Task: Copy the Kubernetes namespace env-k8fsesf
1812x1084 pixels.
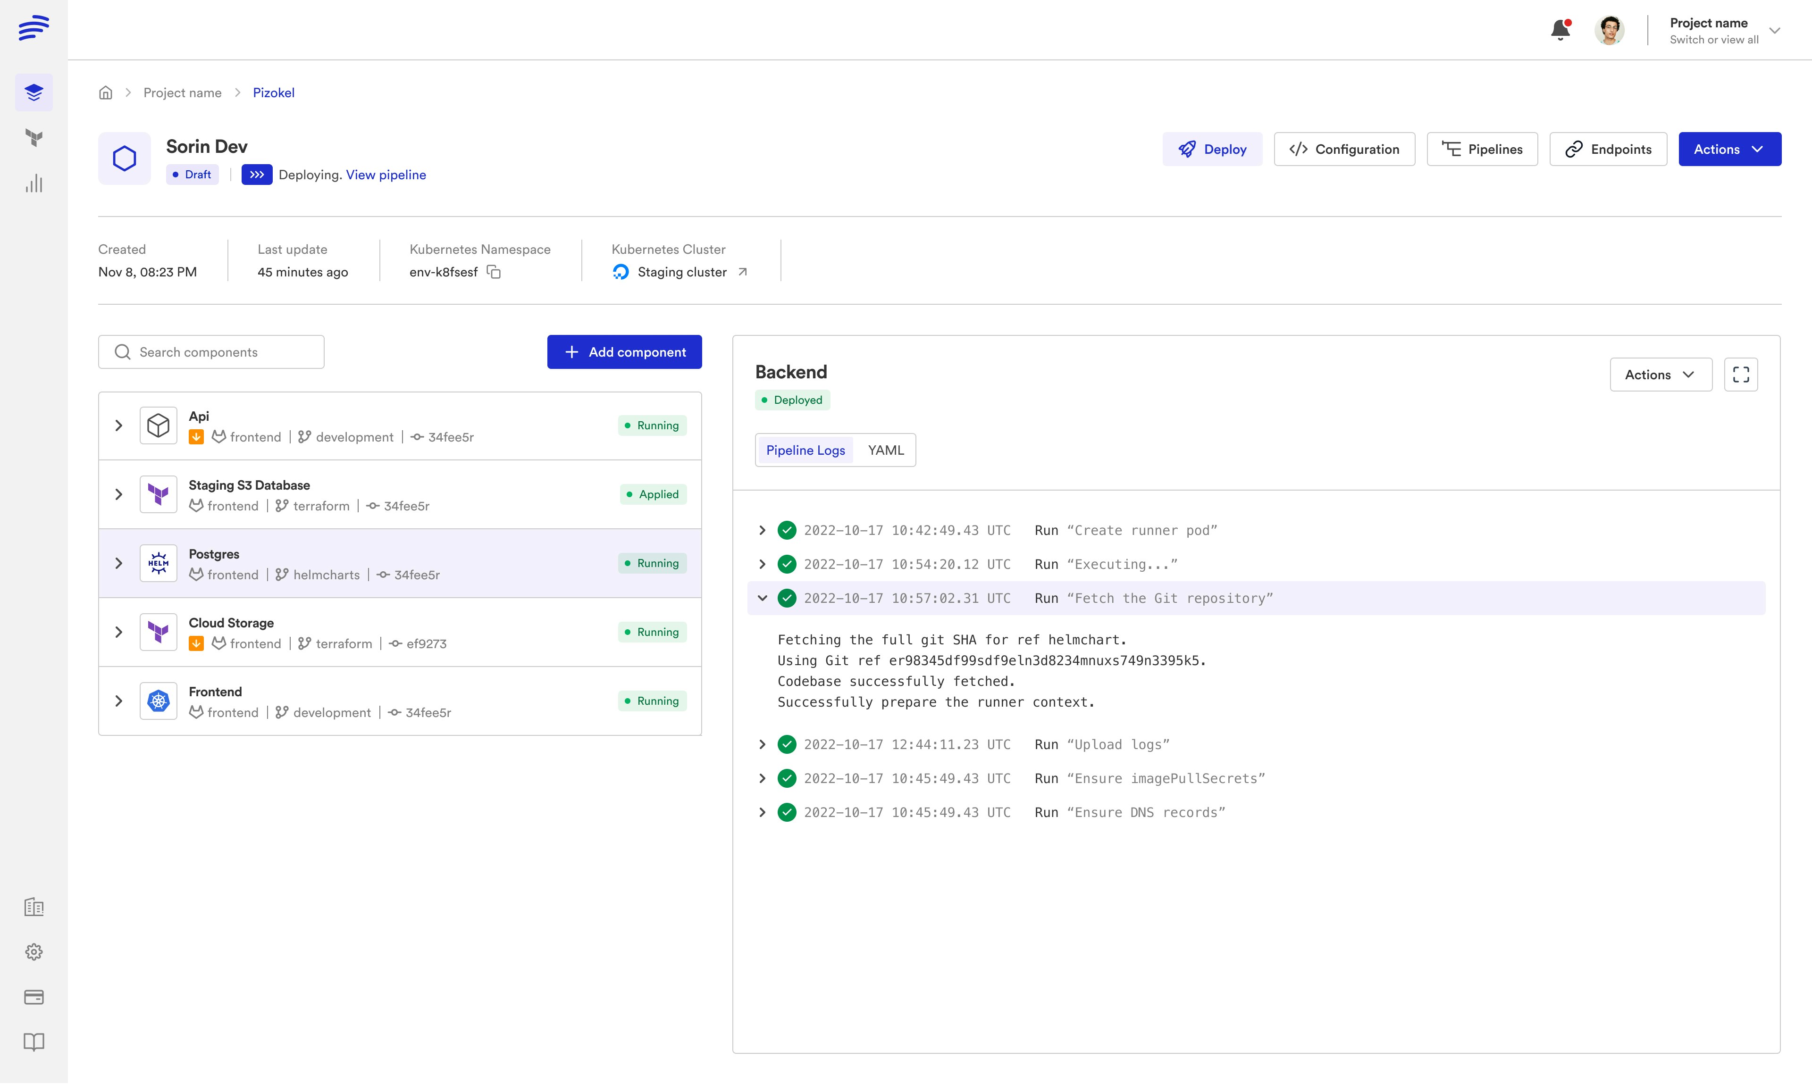Action: [x=494, y=272]
